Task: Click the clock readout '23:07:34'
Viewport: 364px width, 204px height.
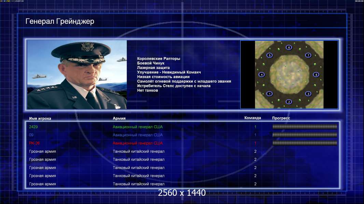Action: [19, 1]
